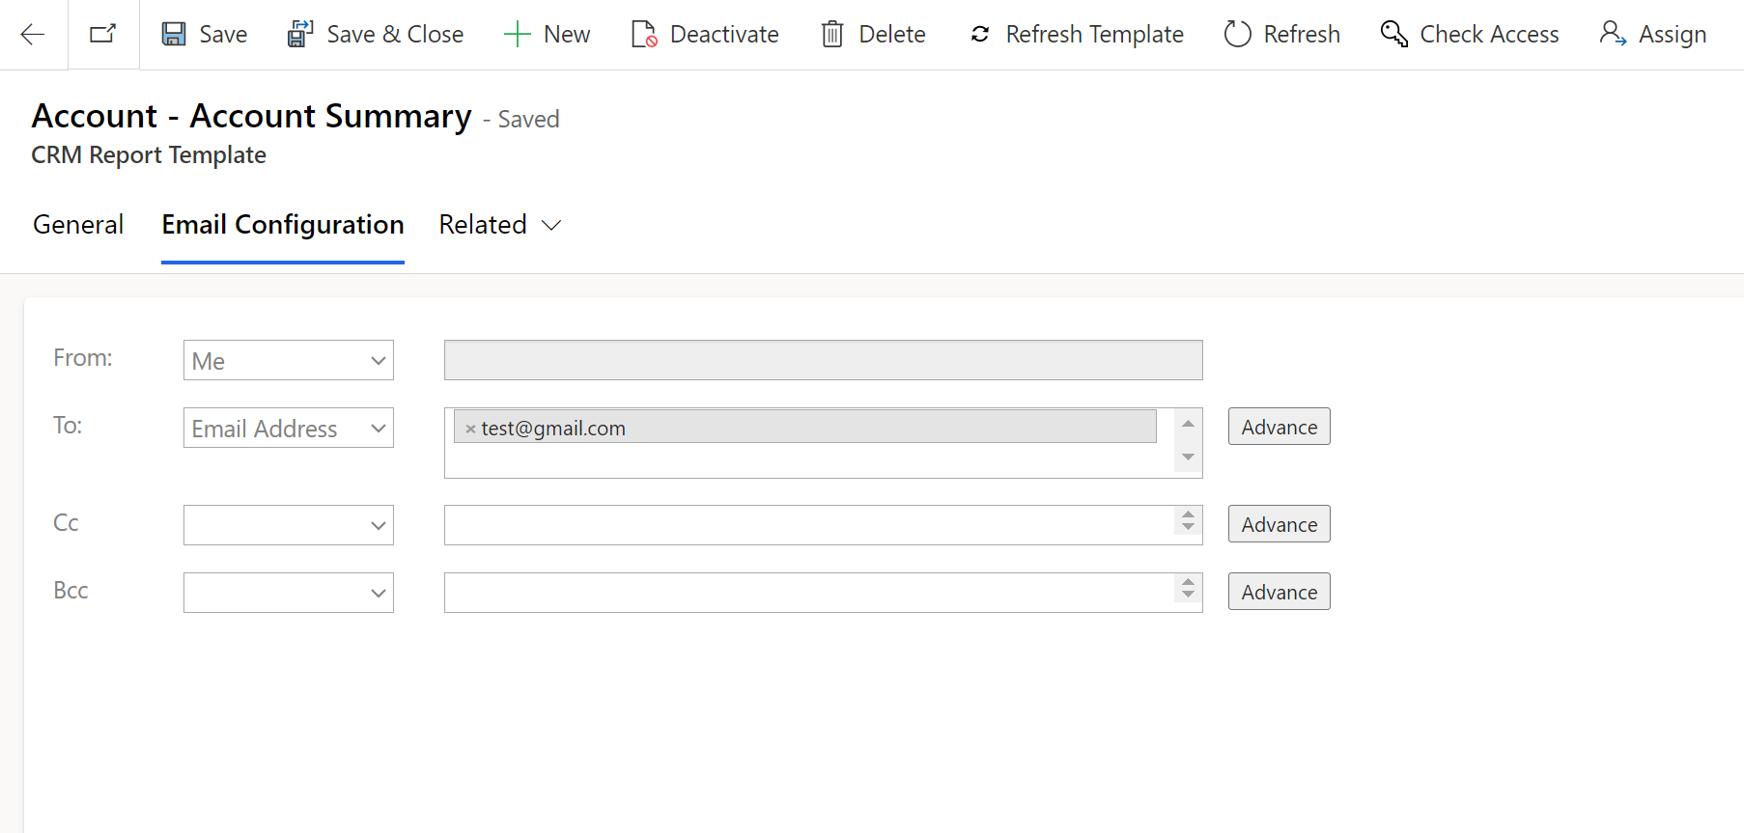Open the From 'Me' dropdown

(x=288, y=361)
